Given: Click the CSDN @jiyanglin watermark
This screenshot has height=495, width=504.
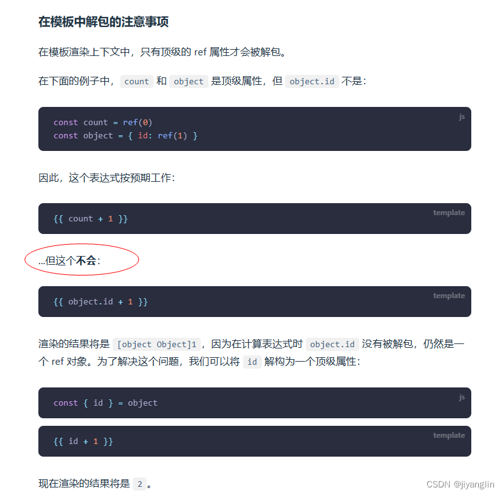Looking at the screenshot, I should point(461,484).
